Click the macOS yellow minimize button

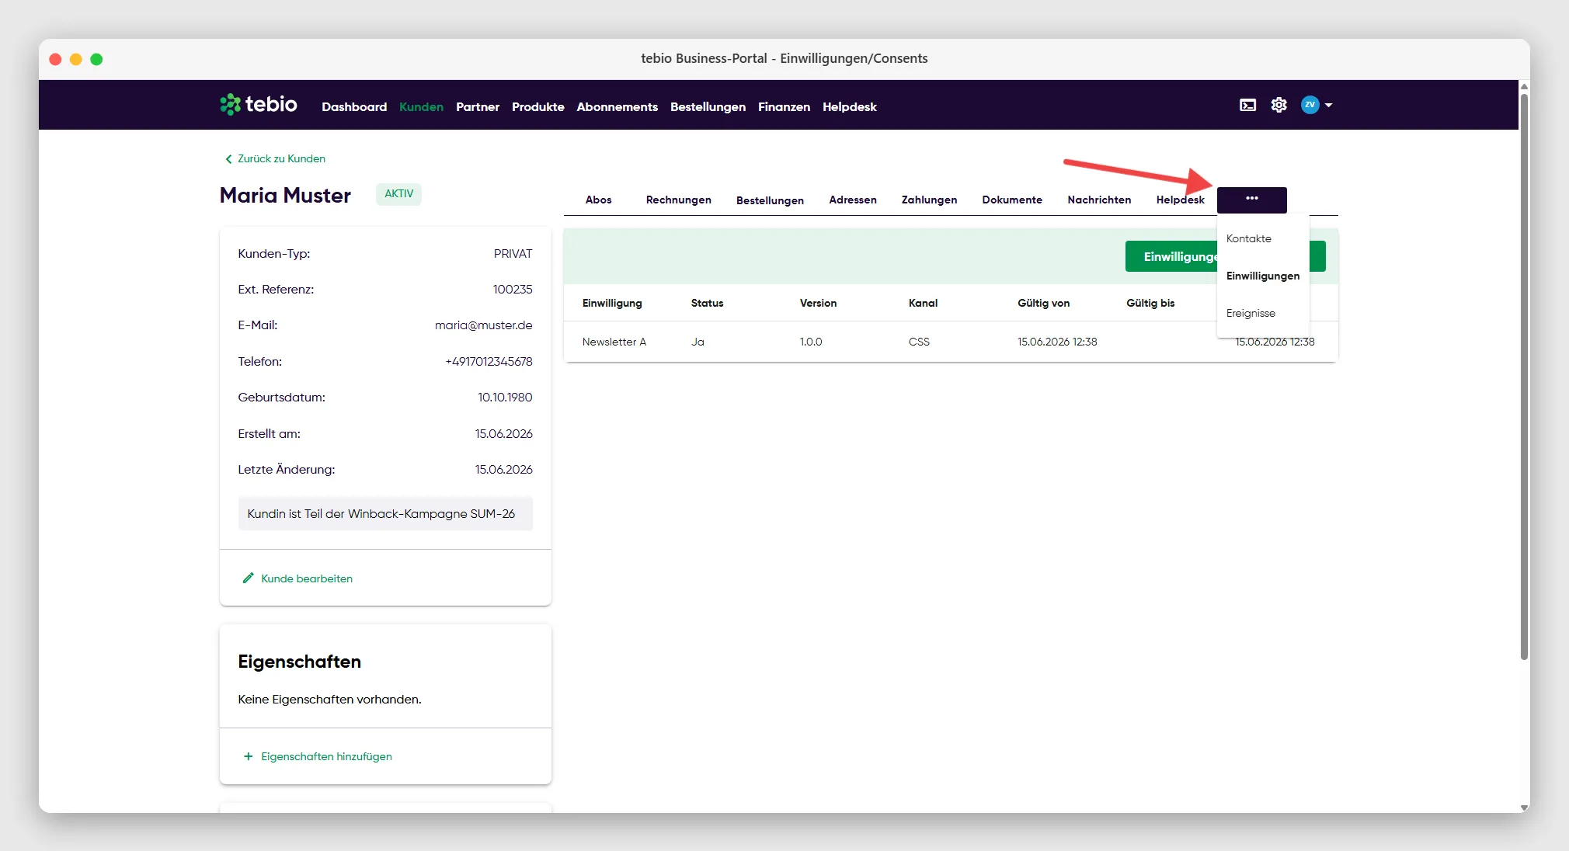point(76,59)
